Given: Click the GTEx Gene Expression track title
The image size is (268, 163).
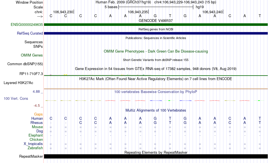Looking at the screenshot, I should click(156, 69).
